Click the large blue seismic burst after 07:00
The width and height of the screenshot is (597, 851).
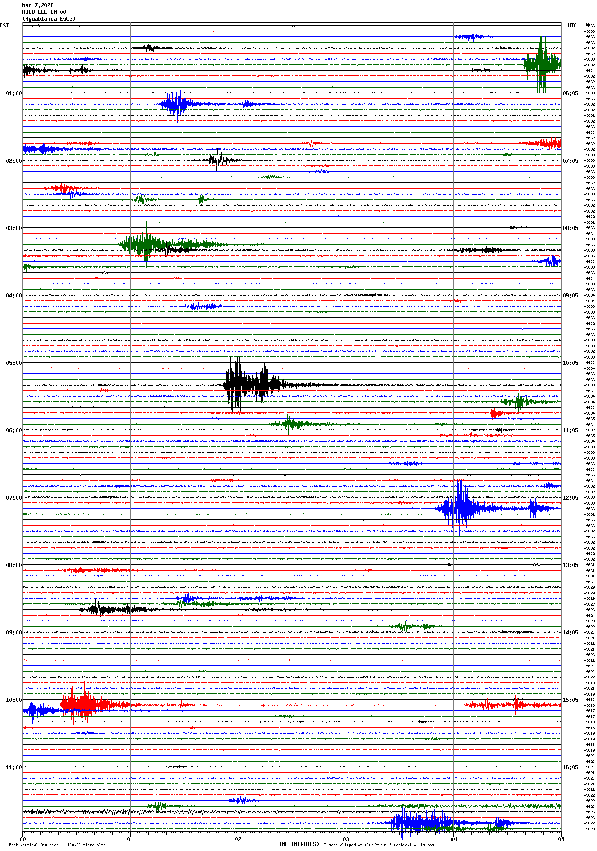(461, 508)
